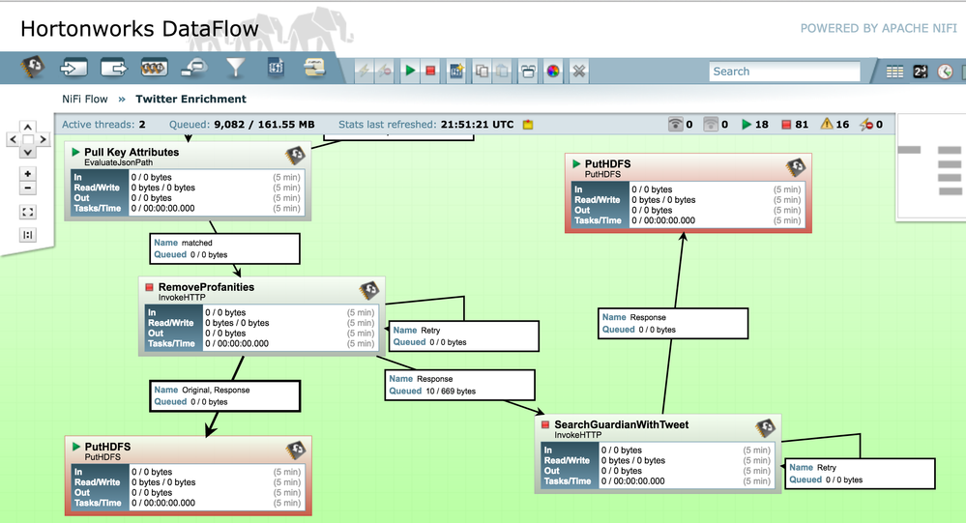The image size is (966, 523).
Task: Select the Remote Process Group cloud icon
Action: [194, 68]
